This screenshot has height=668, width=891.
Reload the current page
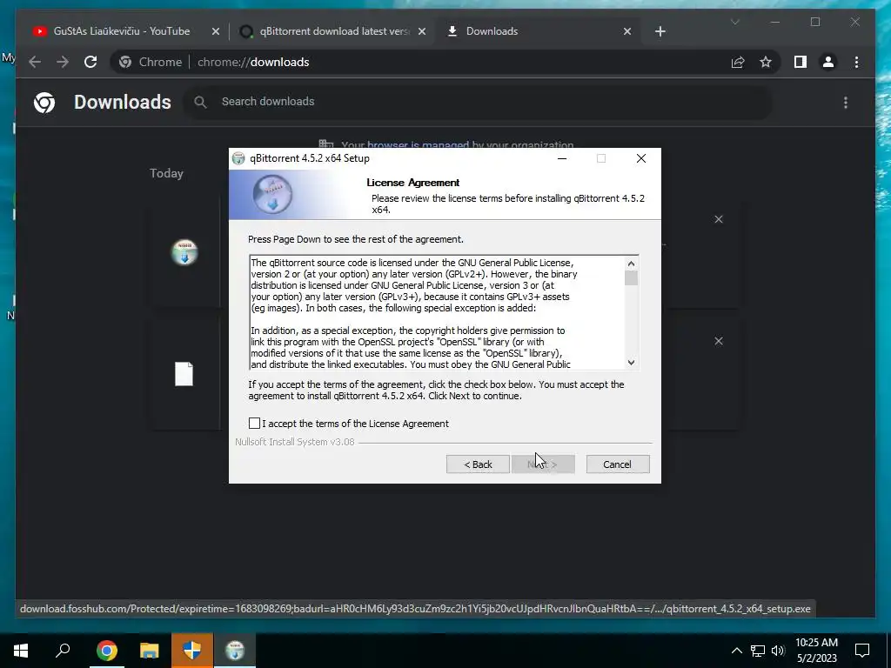[x=90, y=62]
